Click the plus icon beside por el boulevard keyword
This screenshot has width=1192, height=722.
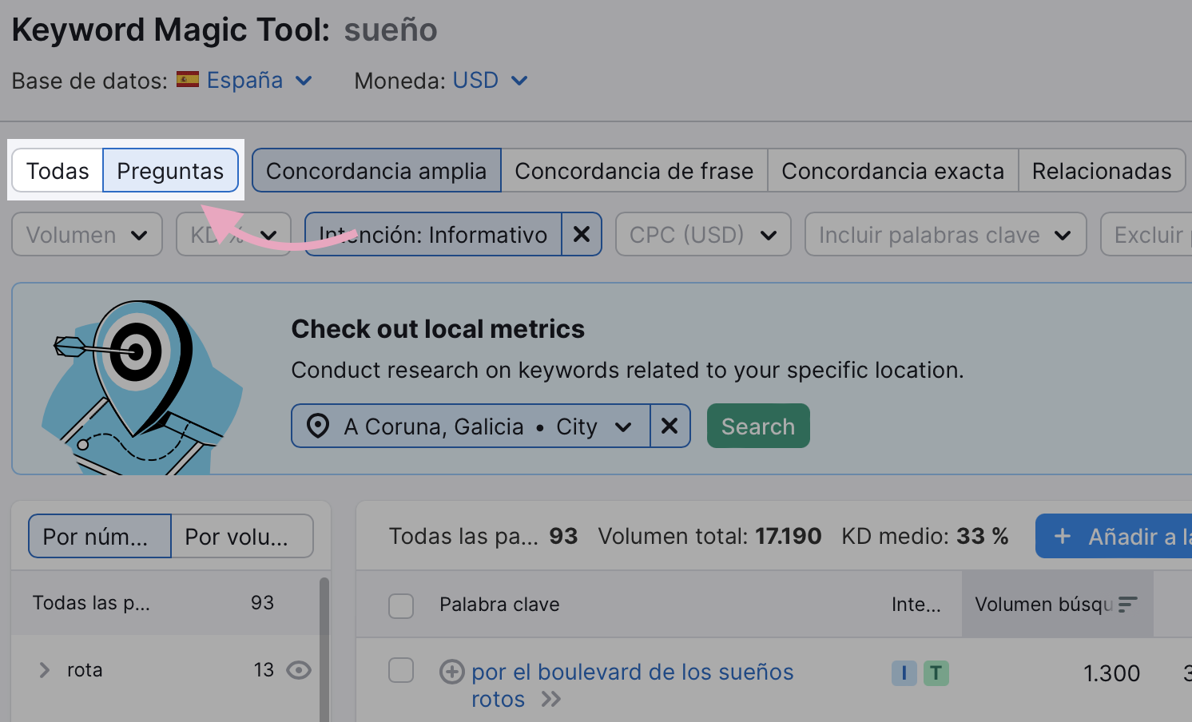(452, 672)
